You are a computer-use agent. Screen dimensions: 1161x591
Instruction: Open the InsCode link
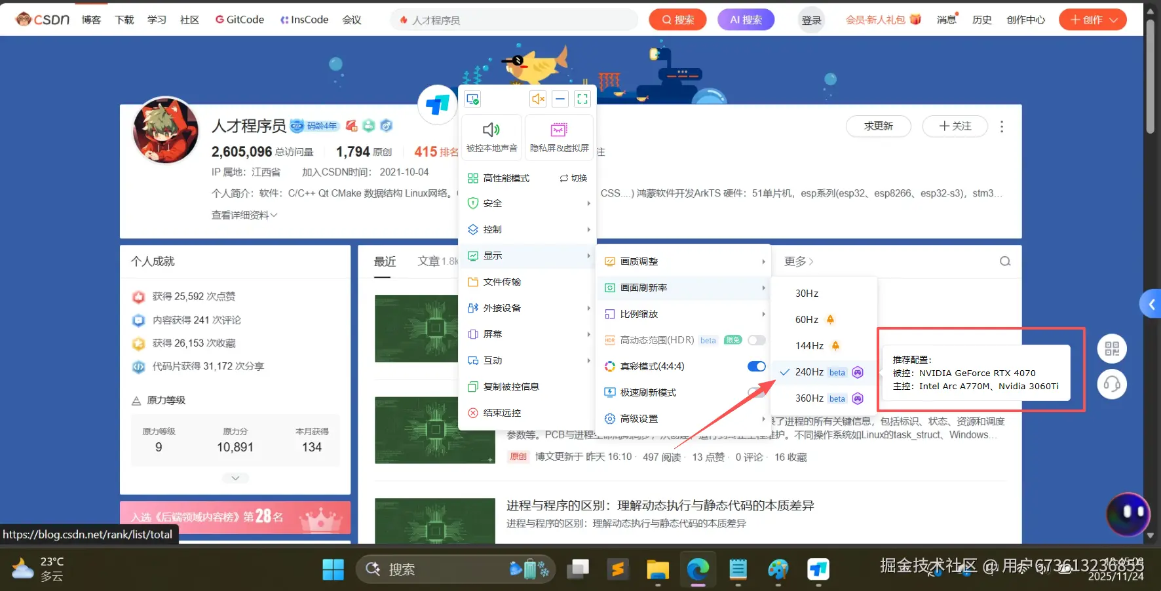click(304, 20)
